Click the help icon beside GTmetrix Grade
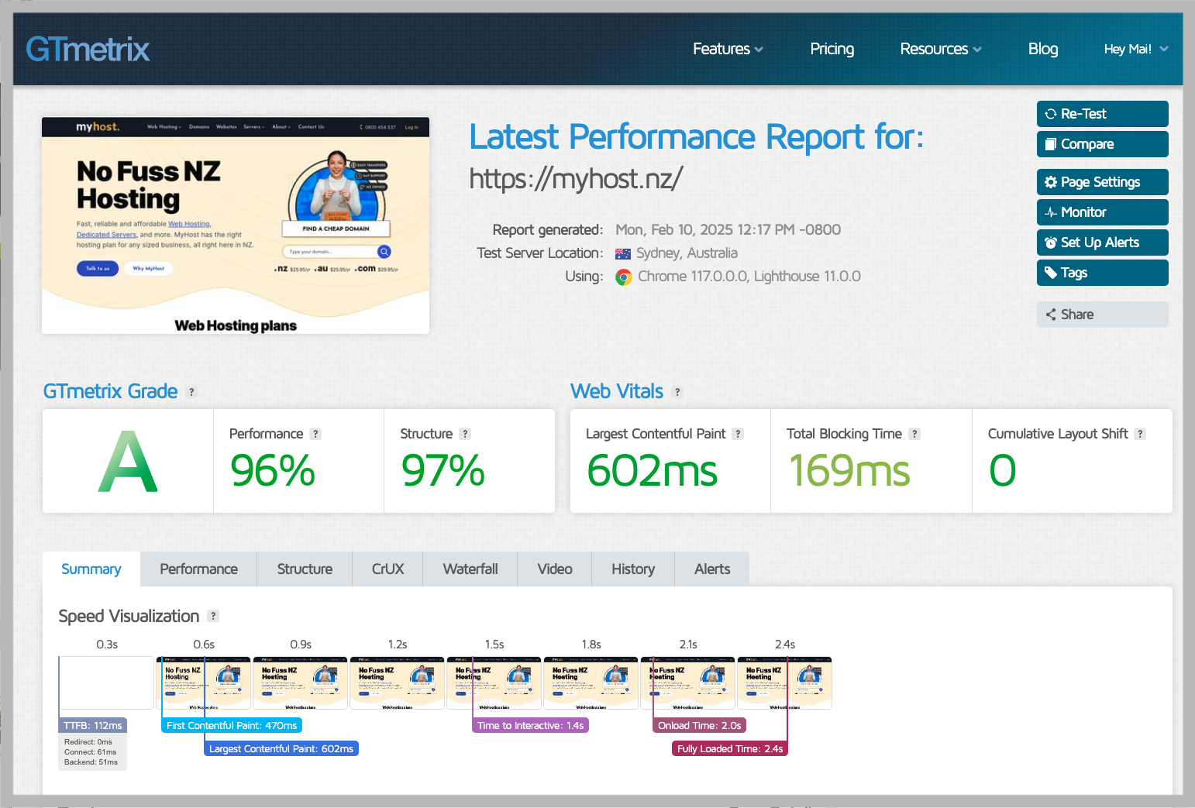1195x808 pixels. (x=191, y=392)
